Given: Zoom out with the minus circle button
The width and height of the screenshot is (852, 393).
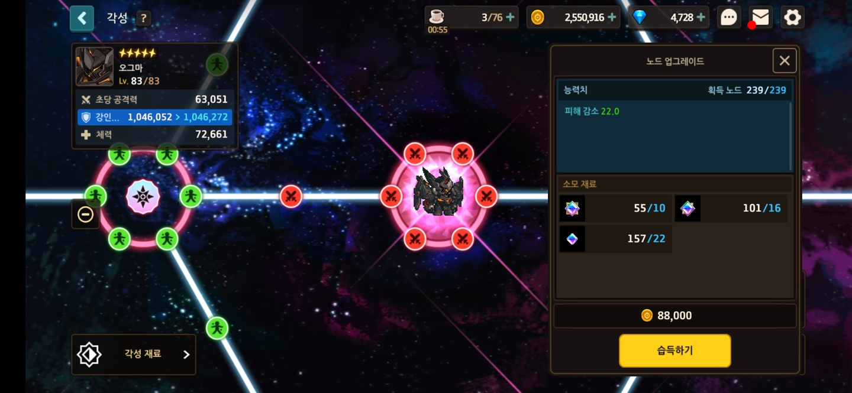Looking at the screenshot, I should tap(85, 214).
